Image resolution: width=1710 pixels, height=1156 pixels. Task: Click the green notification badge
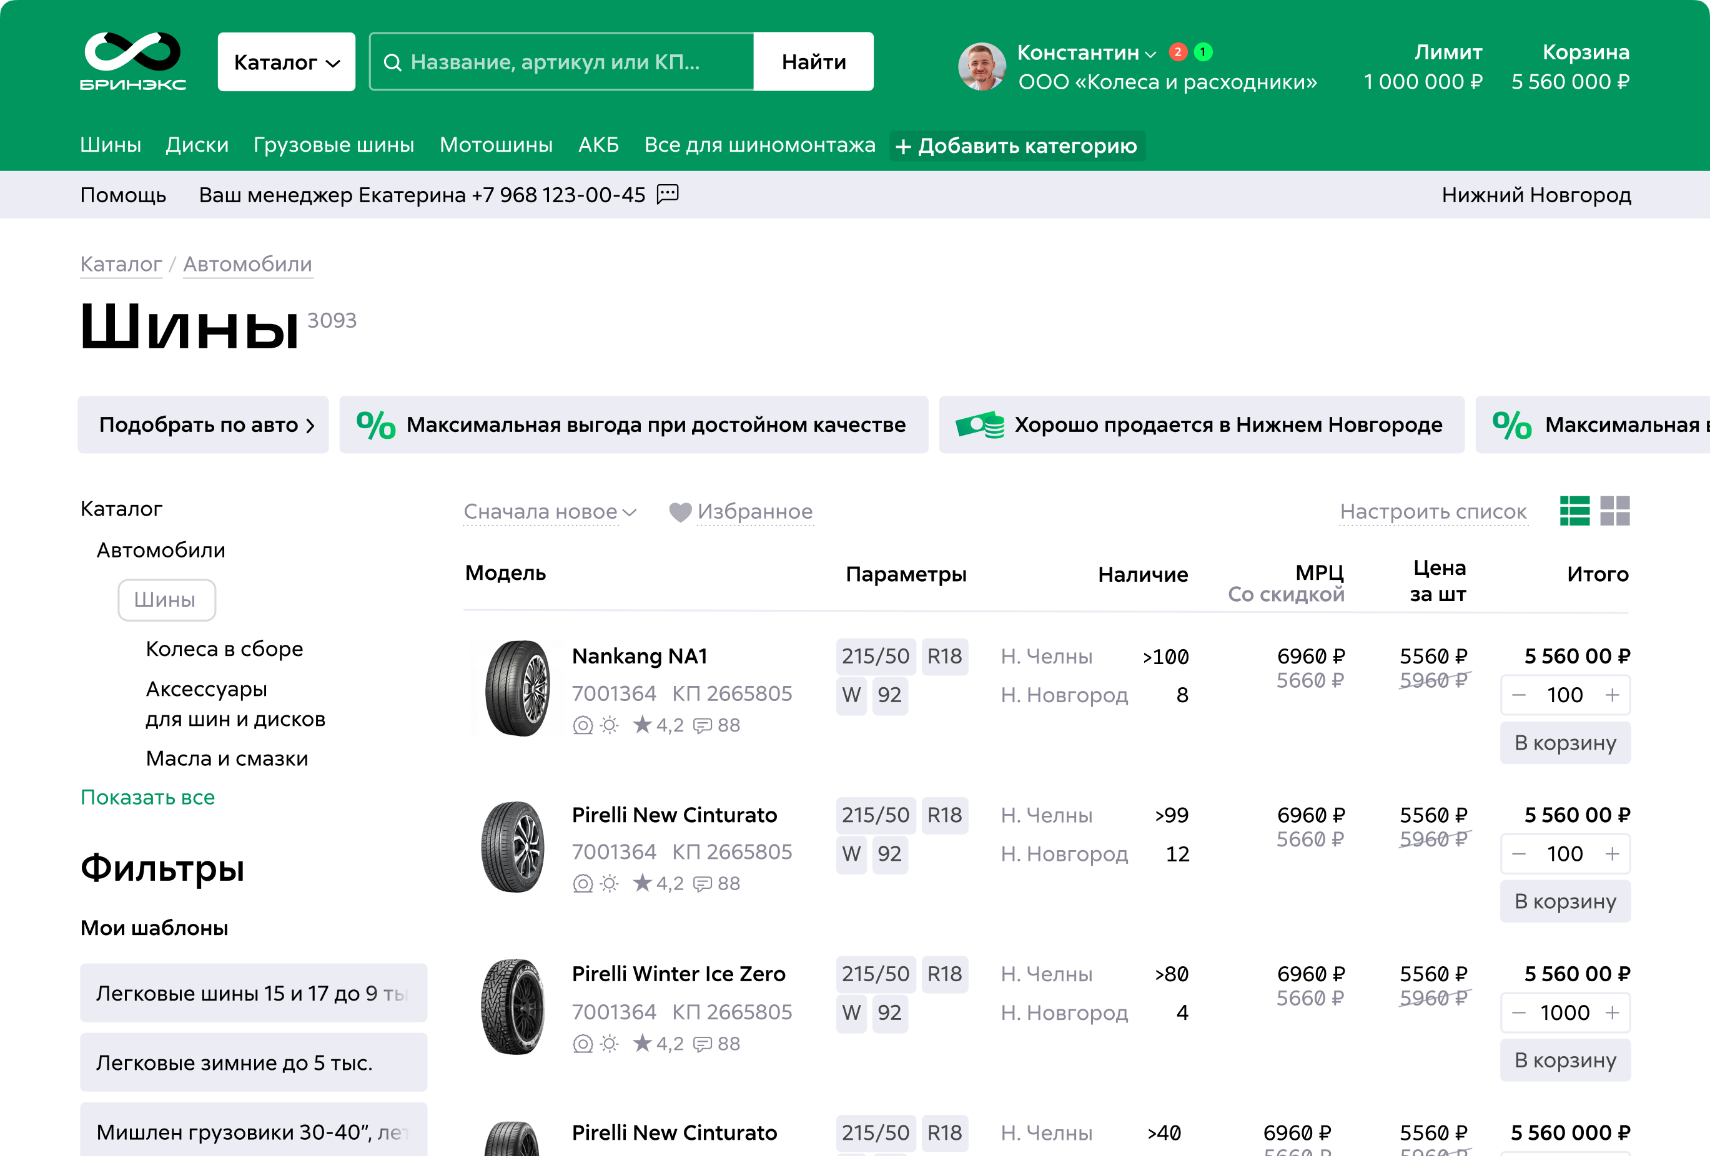click(1203, 52)
